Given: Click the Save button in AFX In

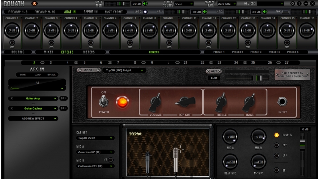Looking at the screenshot, I should tap(22, 74).
